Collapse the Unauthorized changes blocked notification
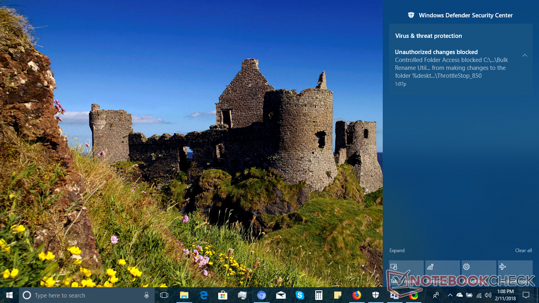 coord(525,55)
